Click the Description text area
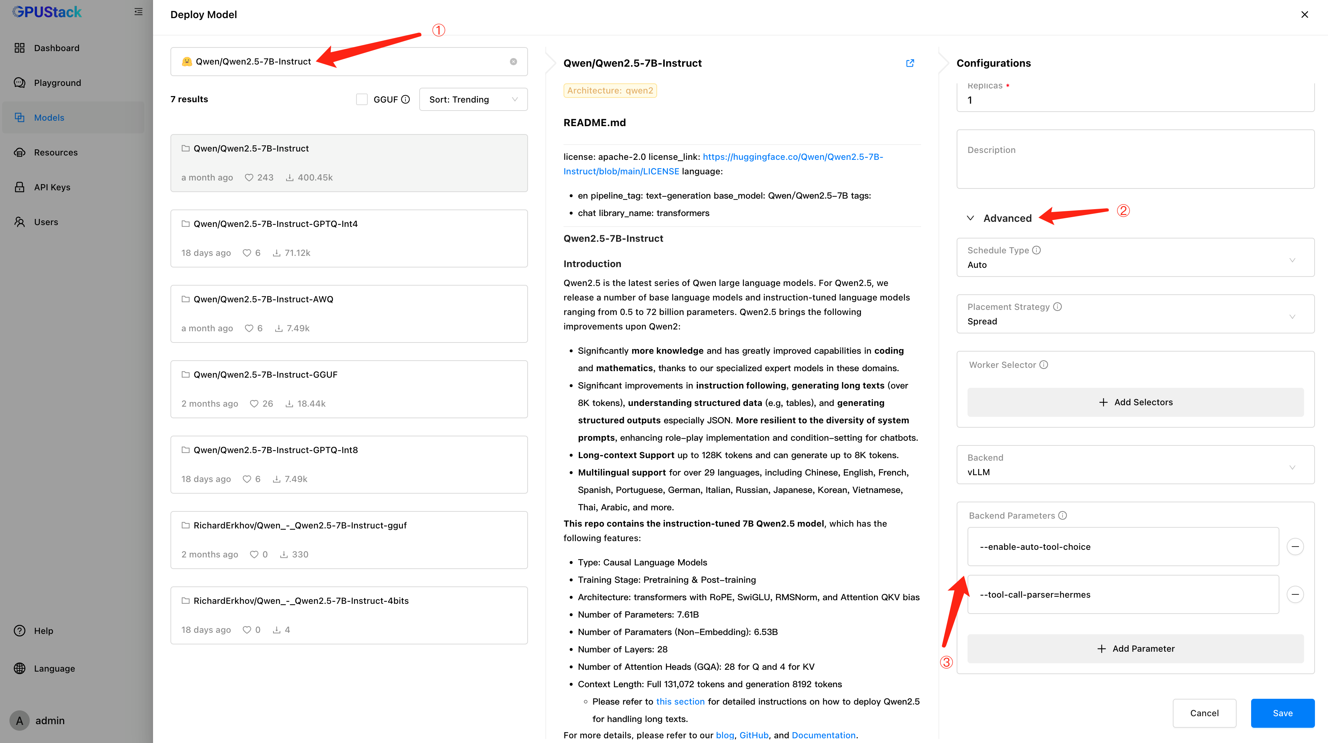This screenshot has height=743, width=1328. pyautogui.click(x=1135, y=159)
